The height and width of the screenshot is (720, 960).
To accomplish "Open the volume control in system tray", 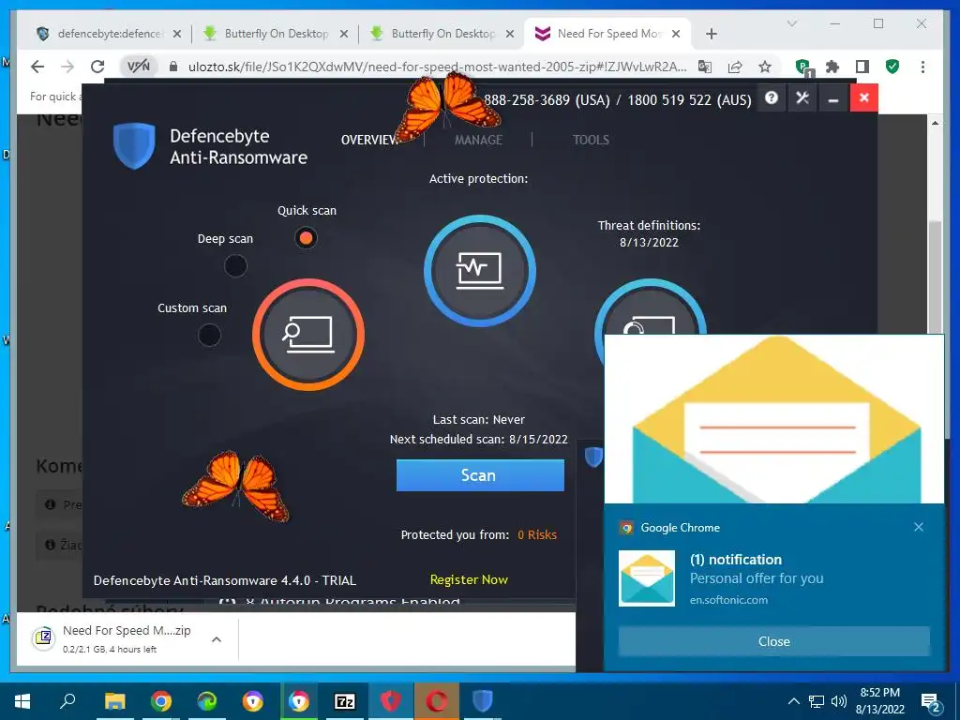I will click(839, 701).
